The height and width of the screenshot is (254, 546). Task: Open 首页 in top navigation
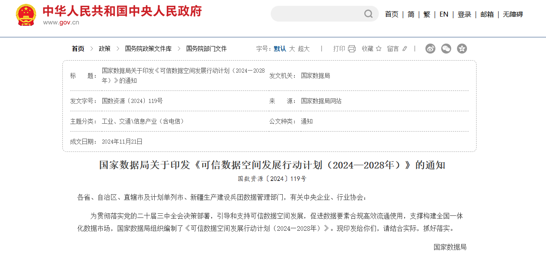click(392, 14)
